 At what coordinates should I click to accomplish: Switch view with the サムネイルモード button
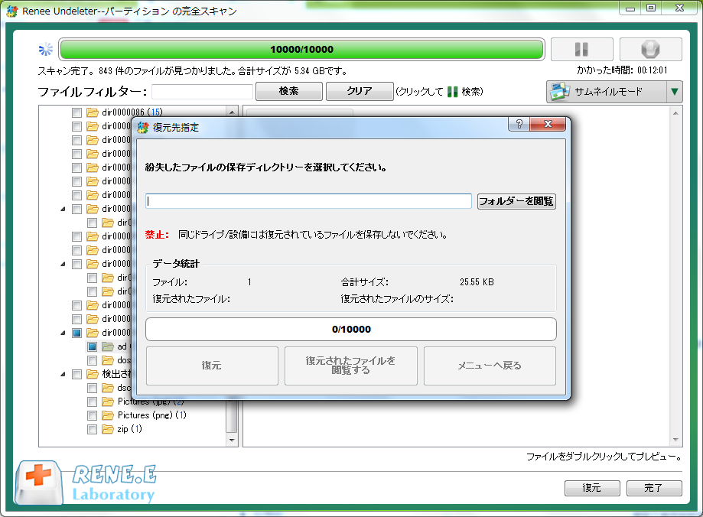click(607, 92)
